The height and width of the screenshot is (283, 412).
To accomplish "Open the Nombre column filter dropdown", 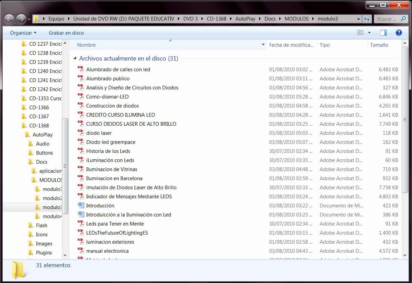I will pos(263,45).
